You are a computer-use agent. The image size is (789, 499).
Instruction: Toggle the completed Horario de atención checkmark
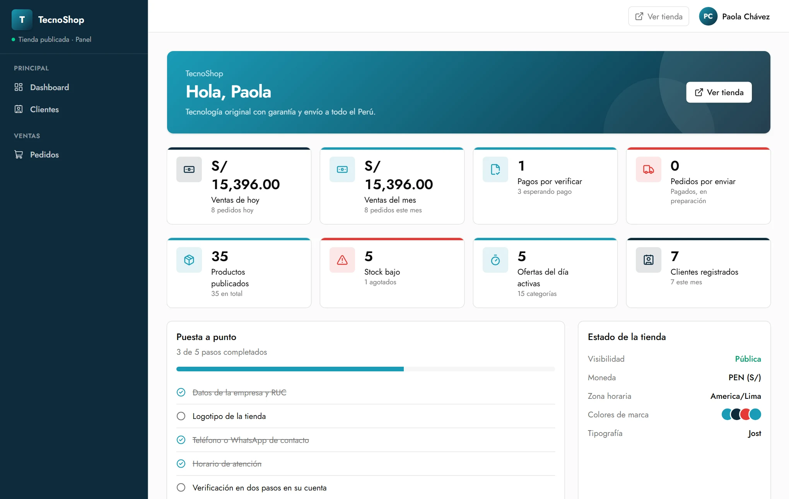(181, 463)
